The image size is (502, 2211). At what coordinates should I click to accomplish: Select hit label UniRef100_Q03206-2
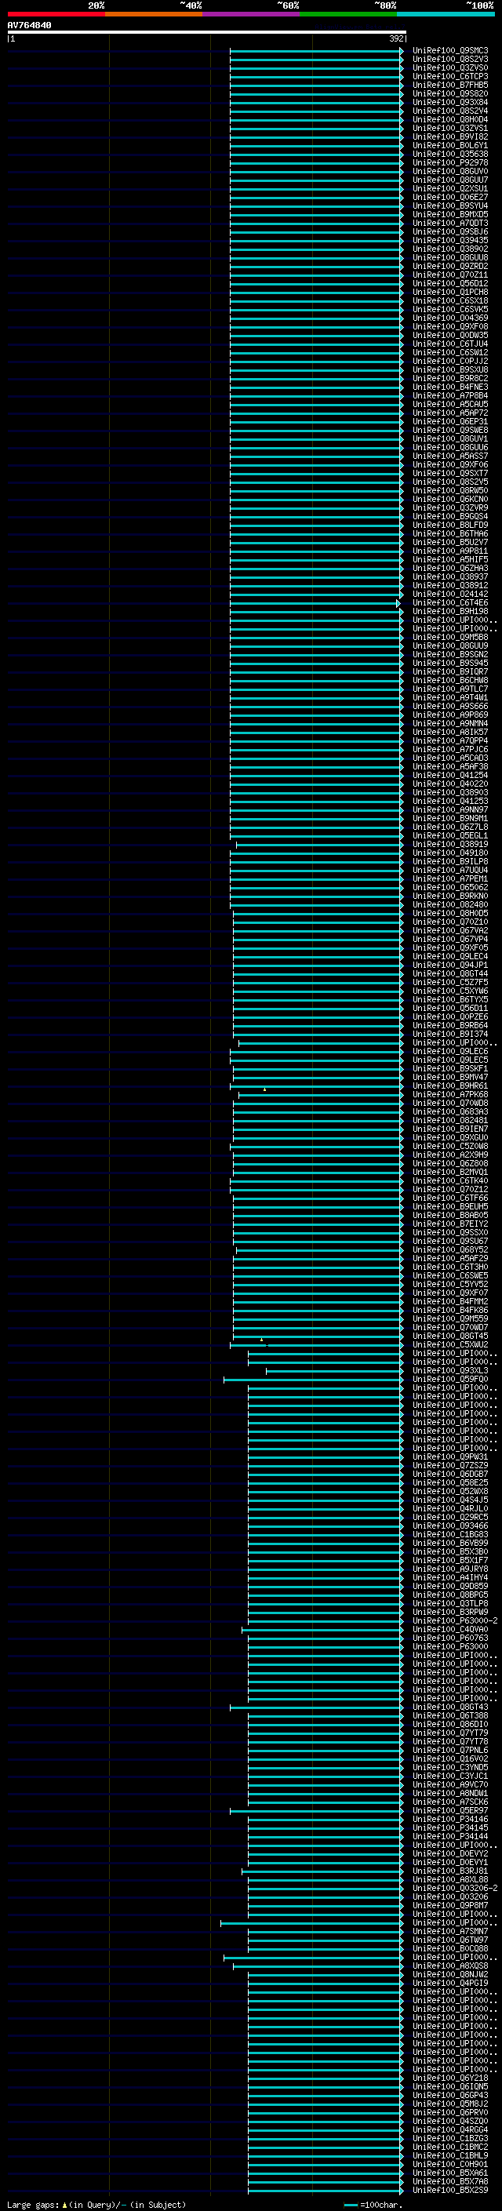455,1889
